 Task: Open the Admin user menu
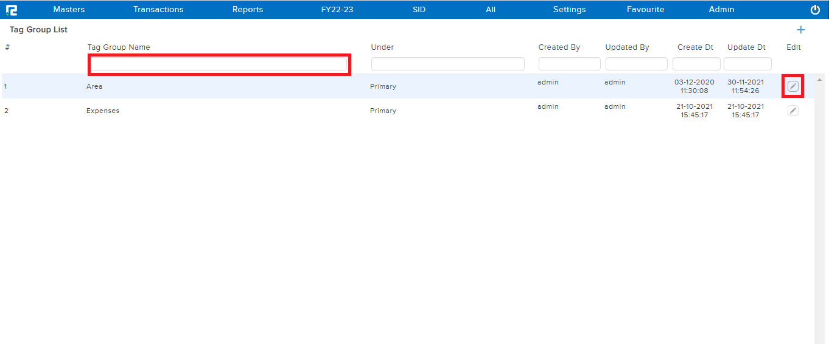[721, 10]
